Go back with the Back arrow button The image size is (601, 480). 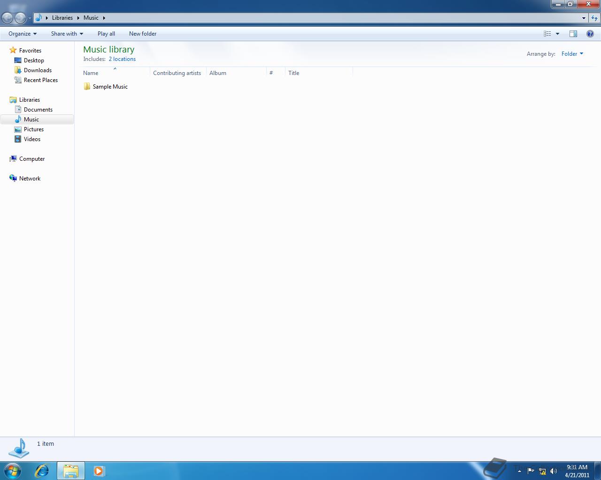[x=7, y=18]
